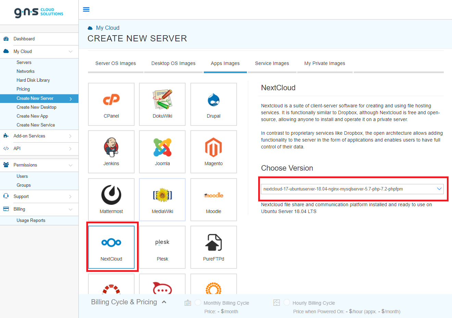Open the Apps Images tab

click(225, 63)
